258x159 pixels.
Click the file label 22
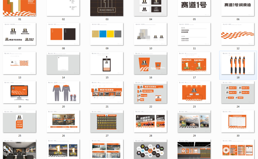151,107
